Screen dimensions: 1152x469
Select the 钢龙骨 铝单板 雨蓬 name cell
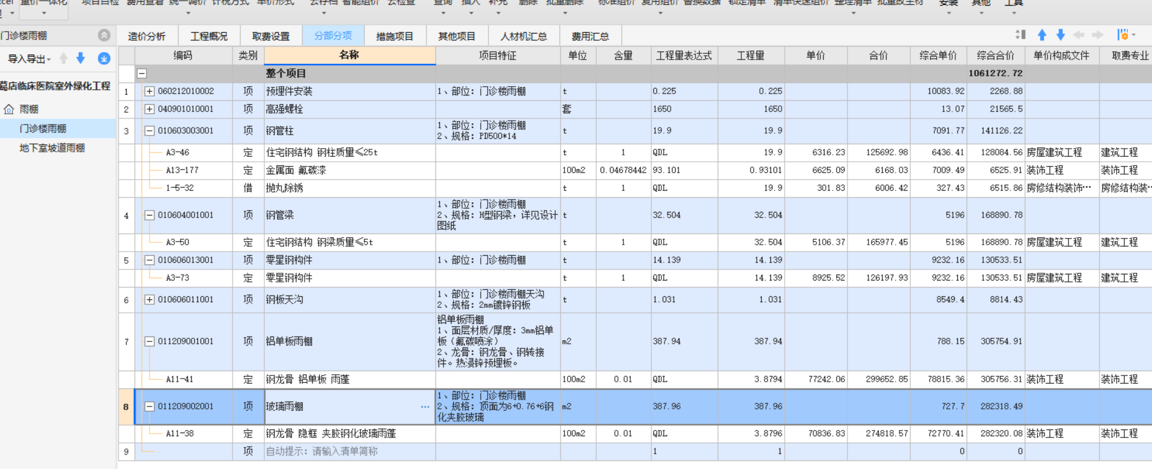click(x=350, y=380)
